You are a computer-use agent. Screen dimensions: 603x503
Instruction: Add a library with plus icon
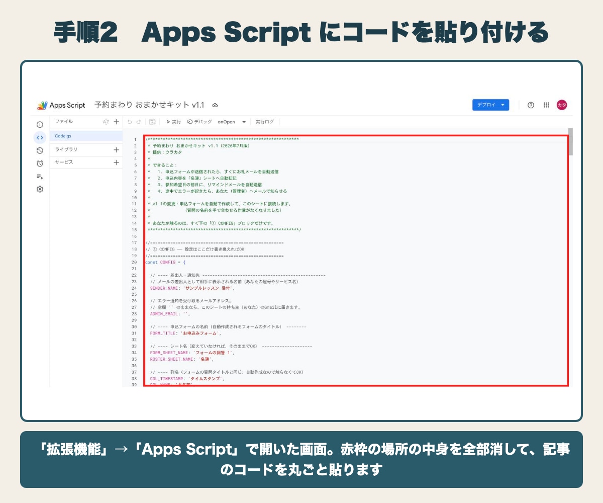click(117, 149)
